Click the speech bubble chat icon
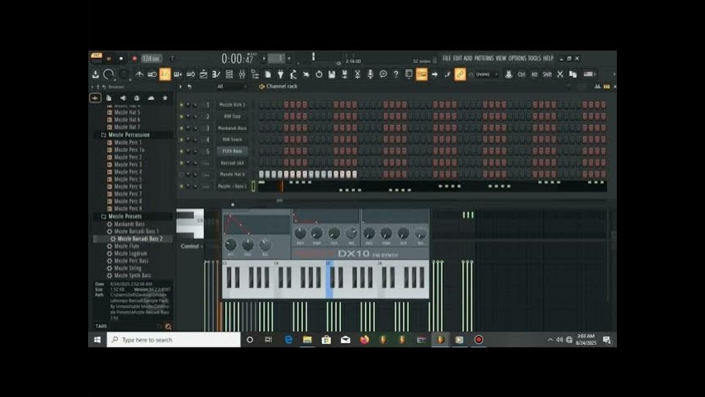 click(383, 74)
